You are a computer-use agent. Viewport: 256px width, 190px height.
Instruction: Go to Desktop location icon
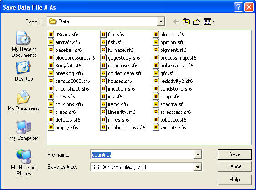tap(24, 71)
